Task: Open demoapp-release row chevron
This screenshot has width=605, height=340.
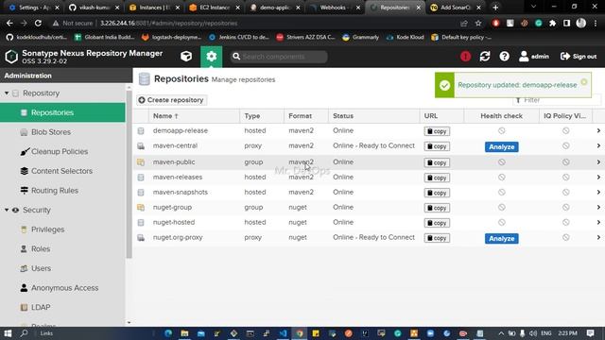Action: point(598,130)
